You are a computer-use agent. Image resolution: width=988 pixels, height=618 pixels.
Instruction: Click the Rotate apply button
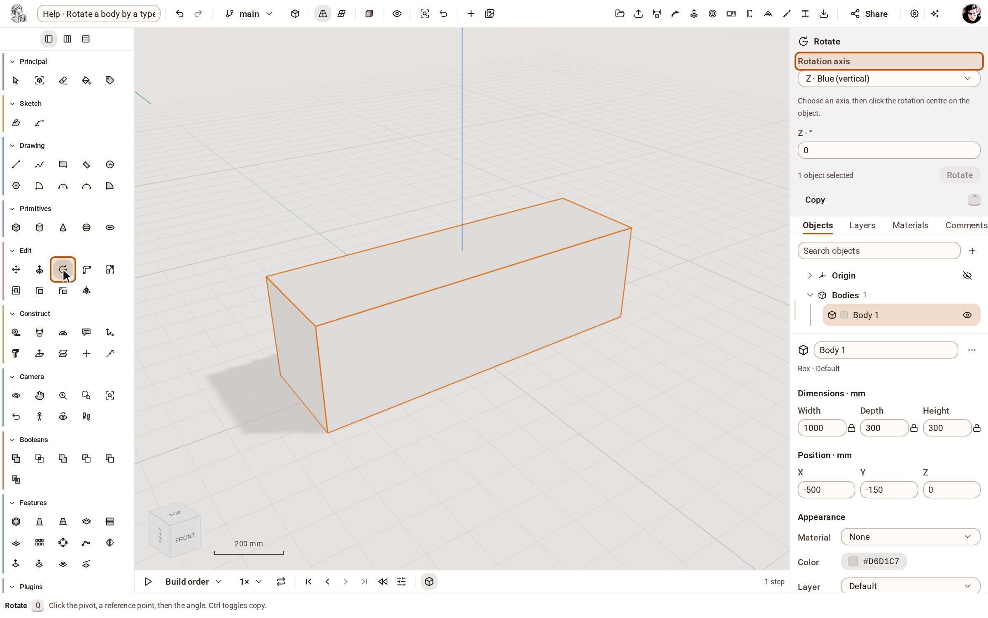coord(960,175)
